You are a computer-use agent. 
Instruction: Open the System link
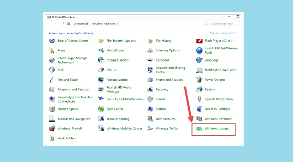point(161,109)
